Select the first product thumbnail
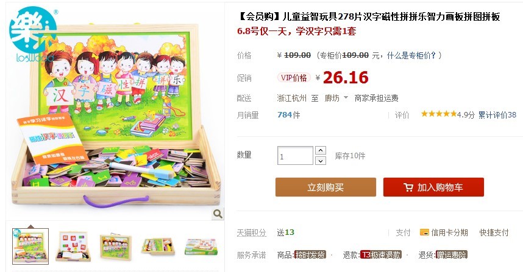This screenshot has height=272, width=523. pos(30,246)
